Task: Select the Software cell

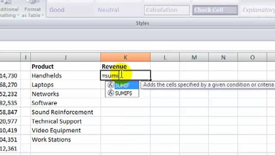Action: tap(66, 103)
